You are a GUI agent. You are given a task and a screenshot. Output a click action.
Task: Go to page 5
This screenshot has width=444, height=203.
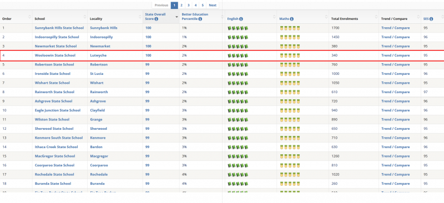203,5
